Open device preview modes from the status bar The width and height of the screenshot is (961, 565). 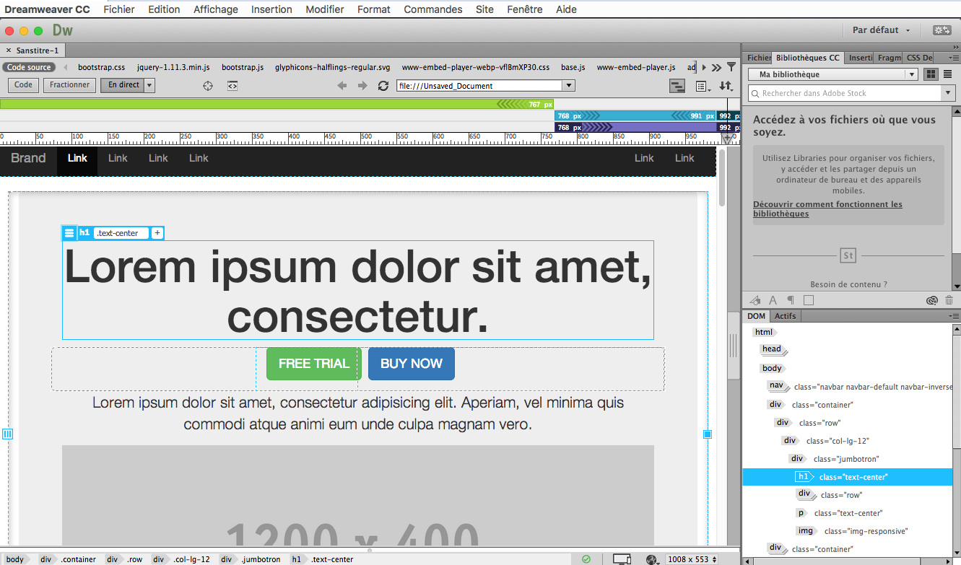622,559
